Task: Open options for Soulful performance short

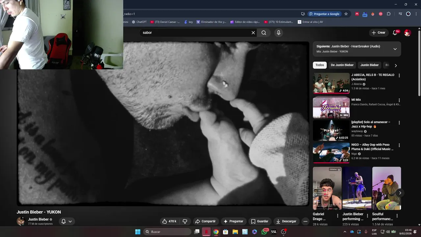Action: [x=397, y=216]
